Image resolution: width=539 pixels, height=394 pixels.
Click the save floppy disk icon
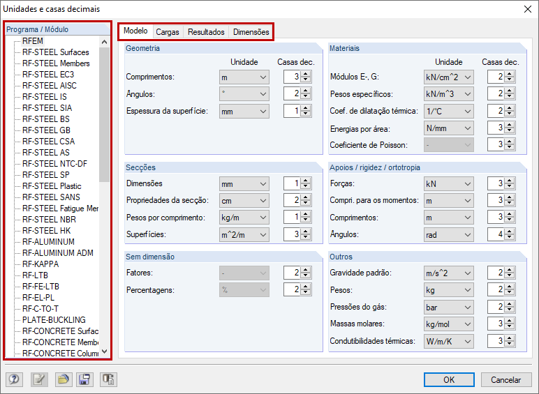(x=84, y=379)
